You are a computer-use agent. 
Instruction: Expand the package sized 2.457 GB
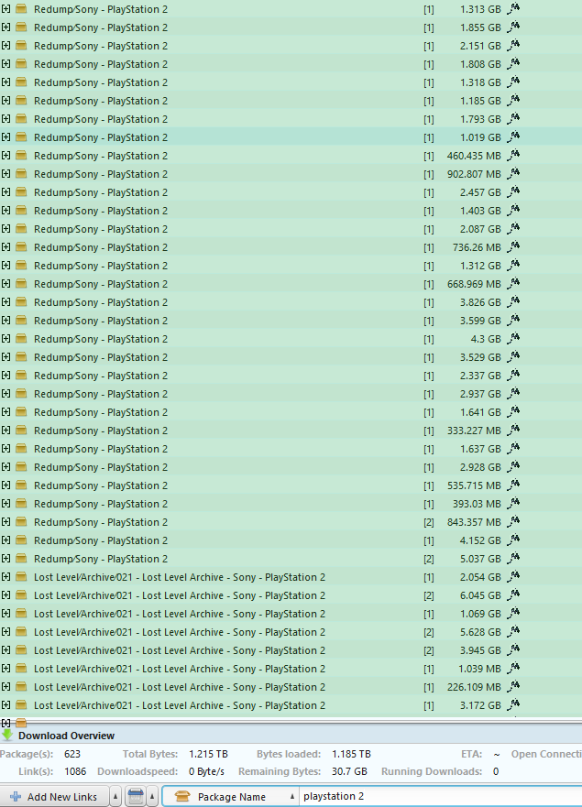click(5, 192)
